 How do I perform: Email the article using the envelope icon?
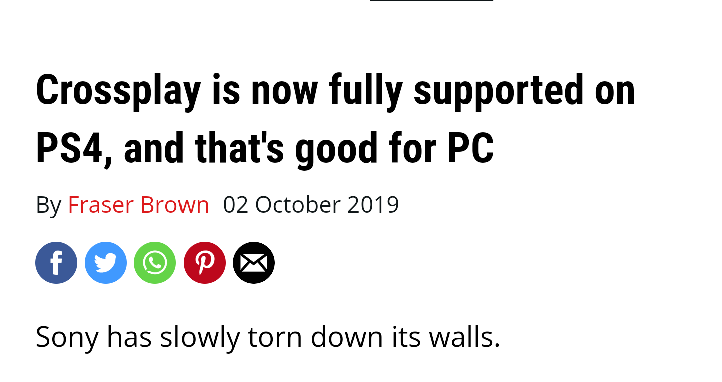click(254, 263)
